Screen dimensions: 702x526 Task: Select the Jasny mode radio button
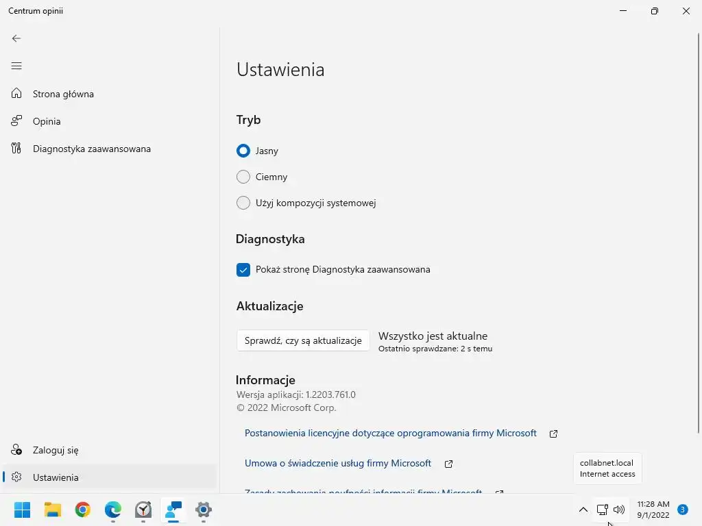coord(243,151)
